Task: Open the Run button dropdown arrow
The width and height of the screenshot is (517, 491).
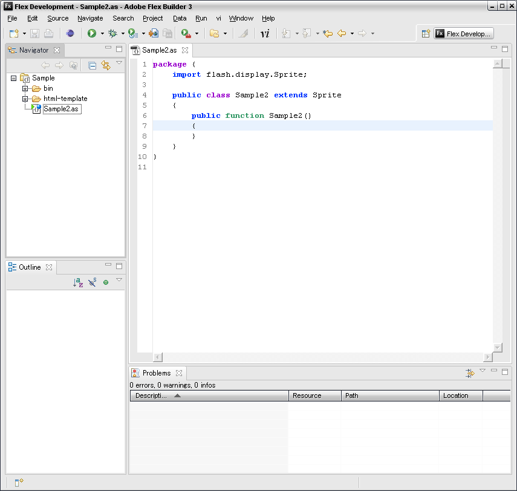Action: point(102,34)
